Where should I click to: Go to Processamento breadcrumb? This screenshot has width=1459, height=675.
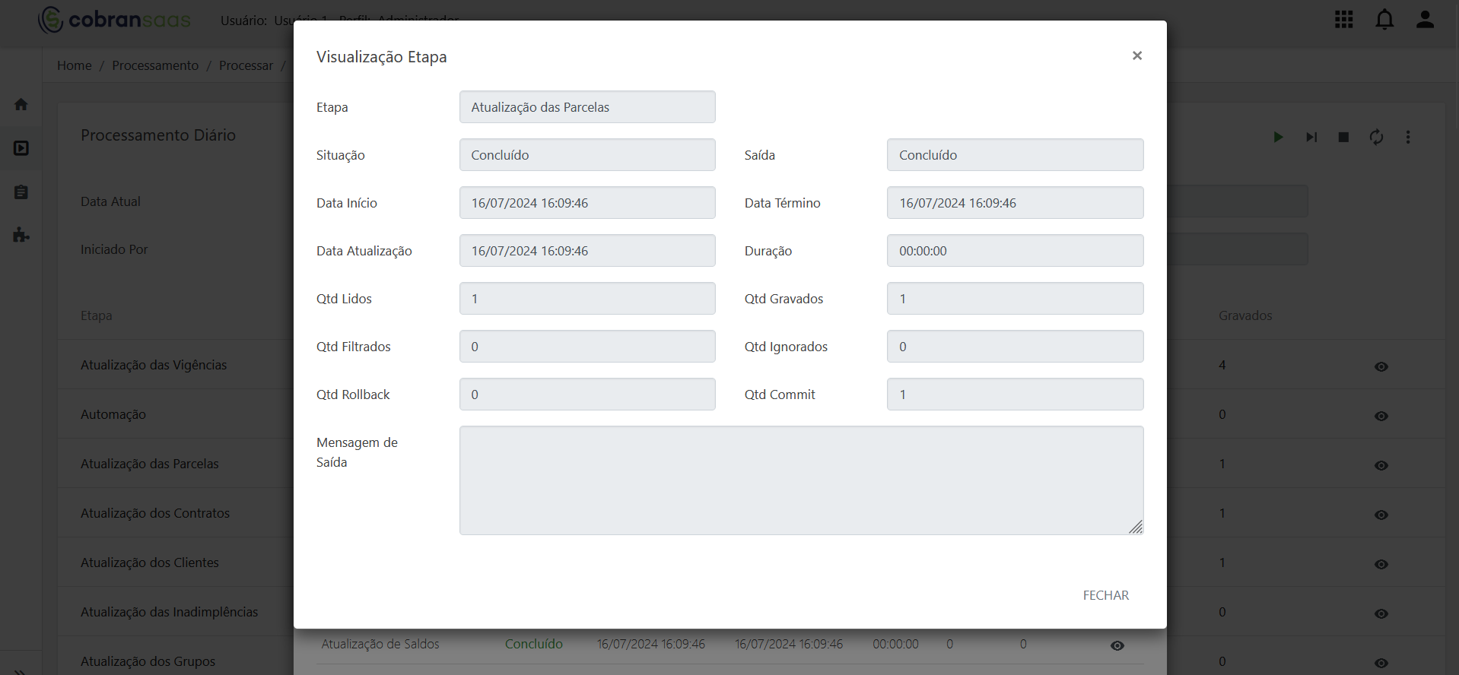click(155, 65)
